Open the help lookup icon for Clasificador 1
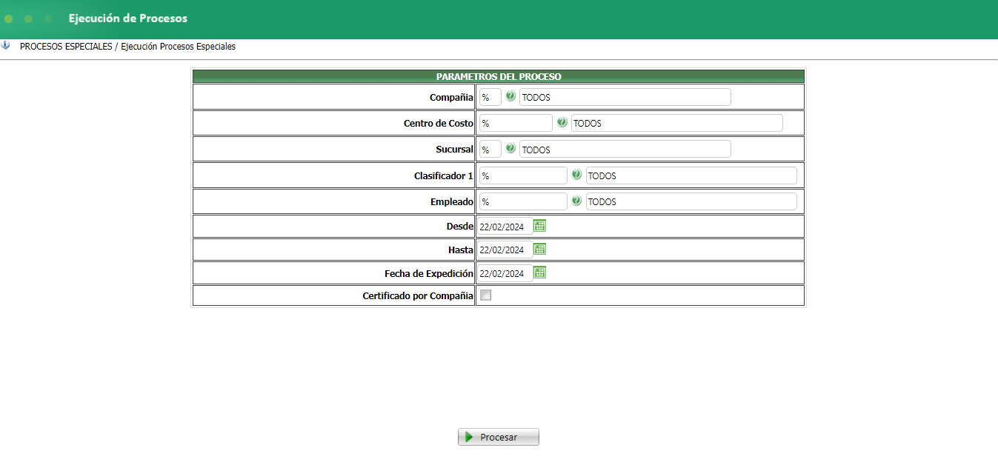Image resolution: width=998 pixels, height=465 pixels. pyautogui.click(x=576, y=175)
